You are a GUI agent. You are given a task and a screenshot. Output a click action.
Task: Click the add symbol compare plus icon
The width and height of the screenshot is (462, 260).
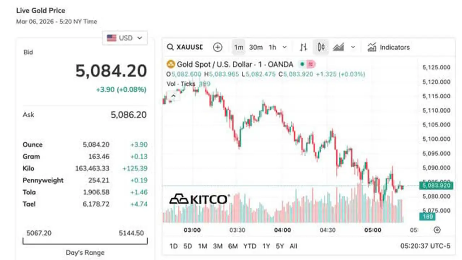pyautogui.click(x=218, y=47)
